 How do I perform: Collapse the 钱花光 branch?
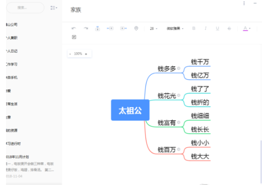coord(179,95)
